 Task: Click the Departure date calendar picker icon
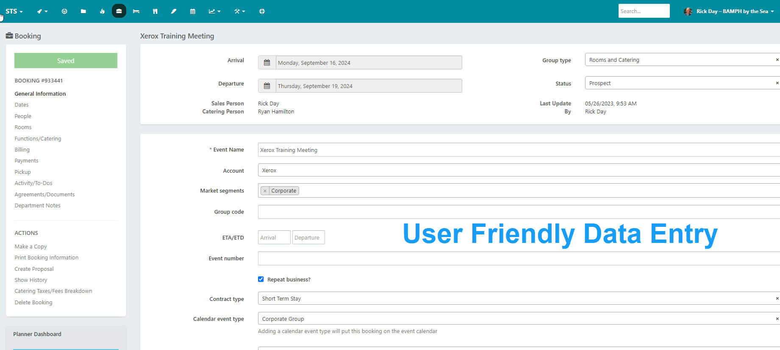point(267,86)
